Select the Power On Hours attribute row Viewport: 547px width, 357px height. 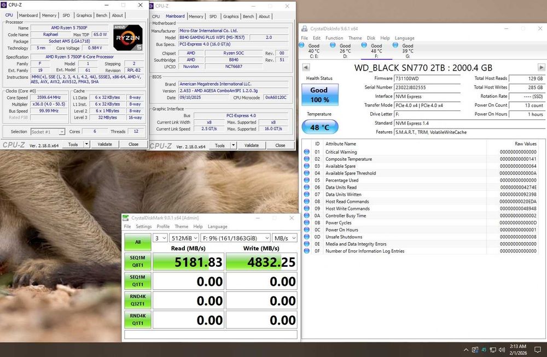pos(420,230)
